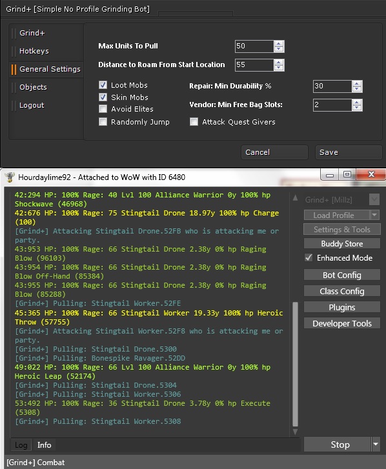
Task: Click log line 'Pulling: Stingtail Worker.5306'
Action: pyautogui.click(x=98, y=394)
